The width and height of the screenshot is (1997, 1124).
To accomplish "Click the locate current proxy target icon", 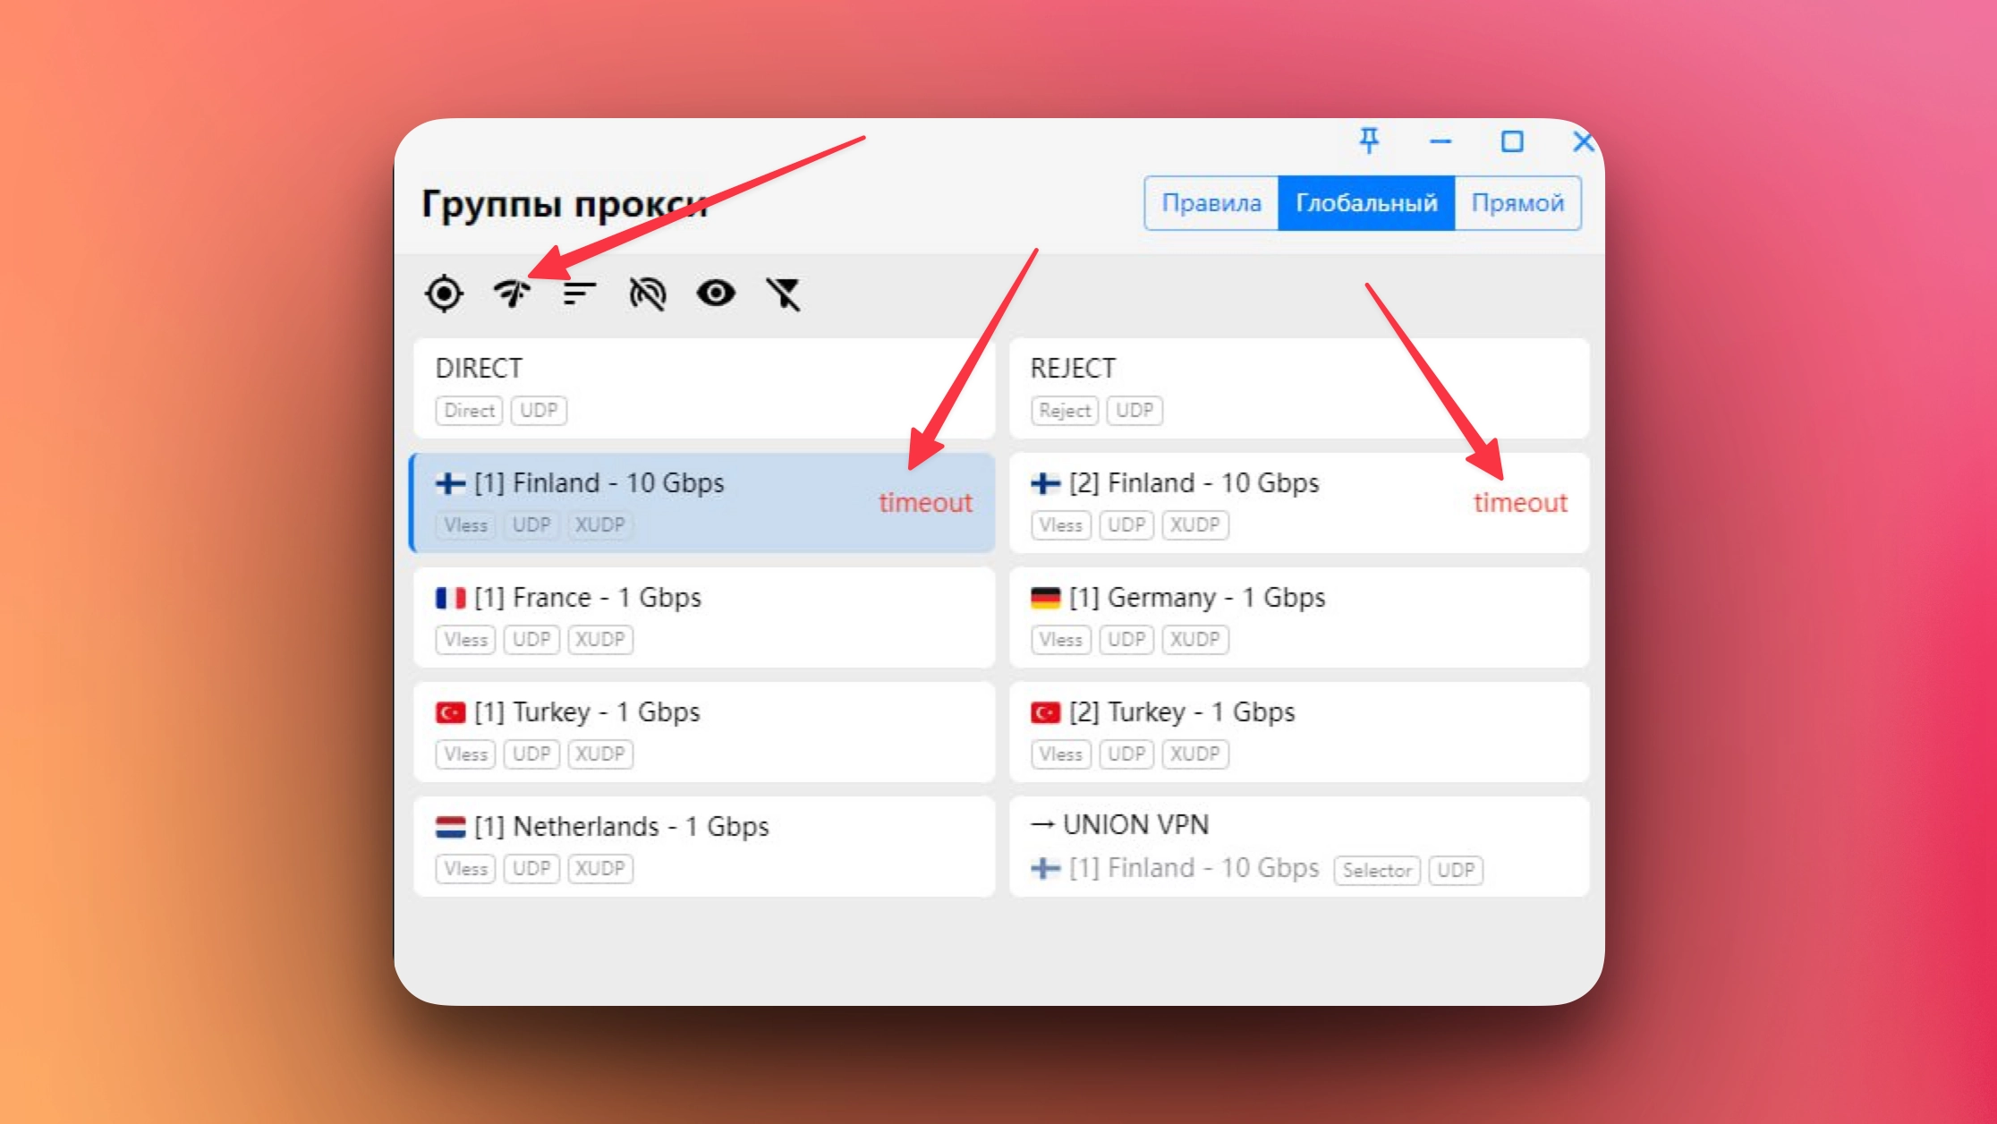I will [x=444, y=294].
